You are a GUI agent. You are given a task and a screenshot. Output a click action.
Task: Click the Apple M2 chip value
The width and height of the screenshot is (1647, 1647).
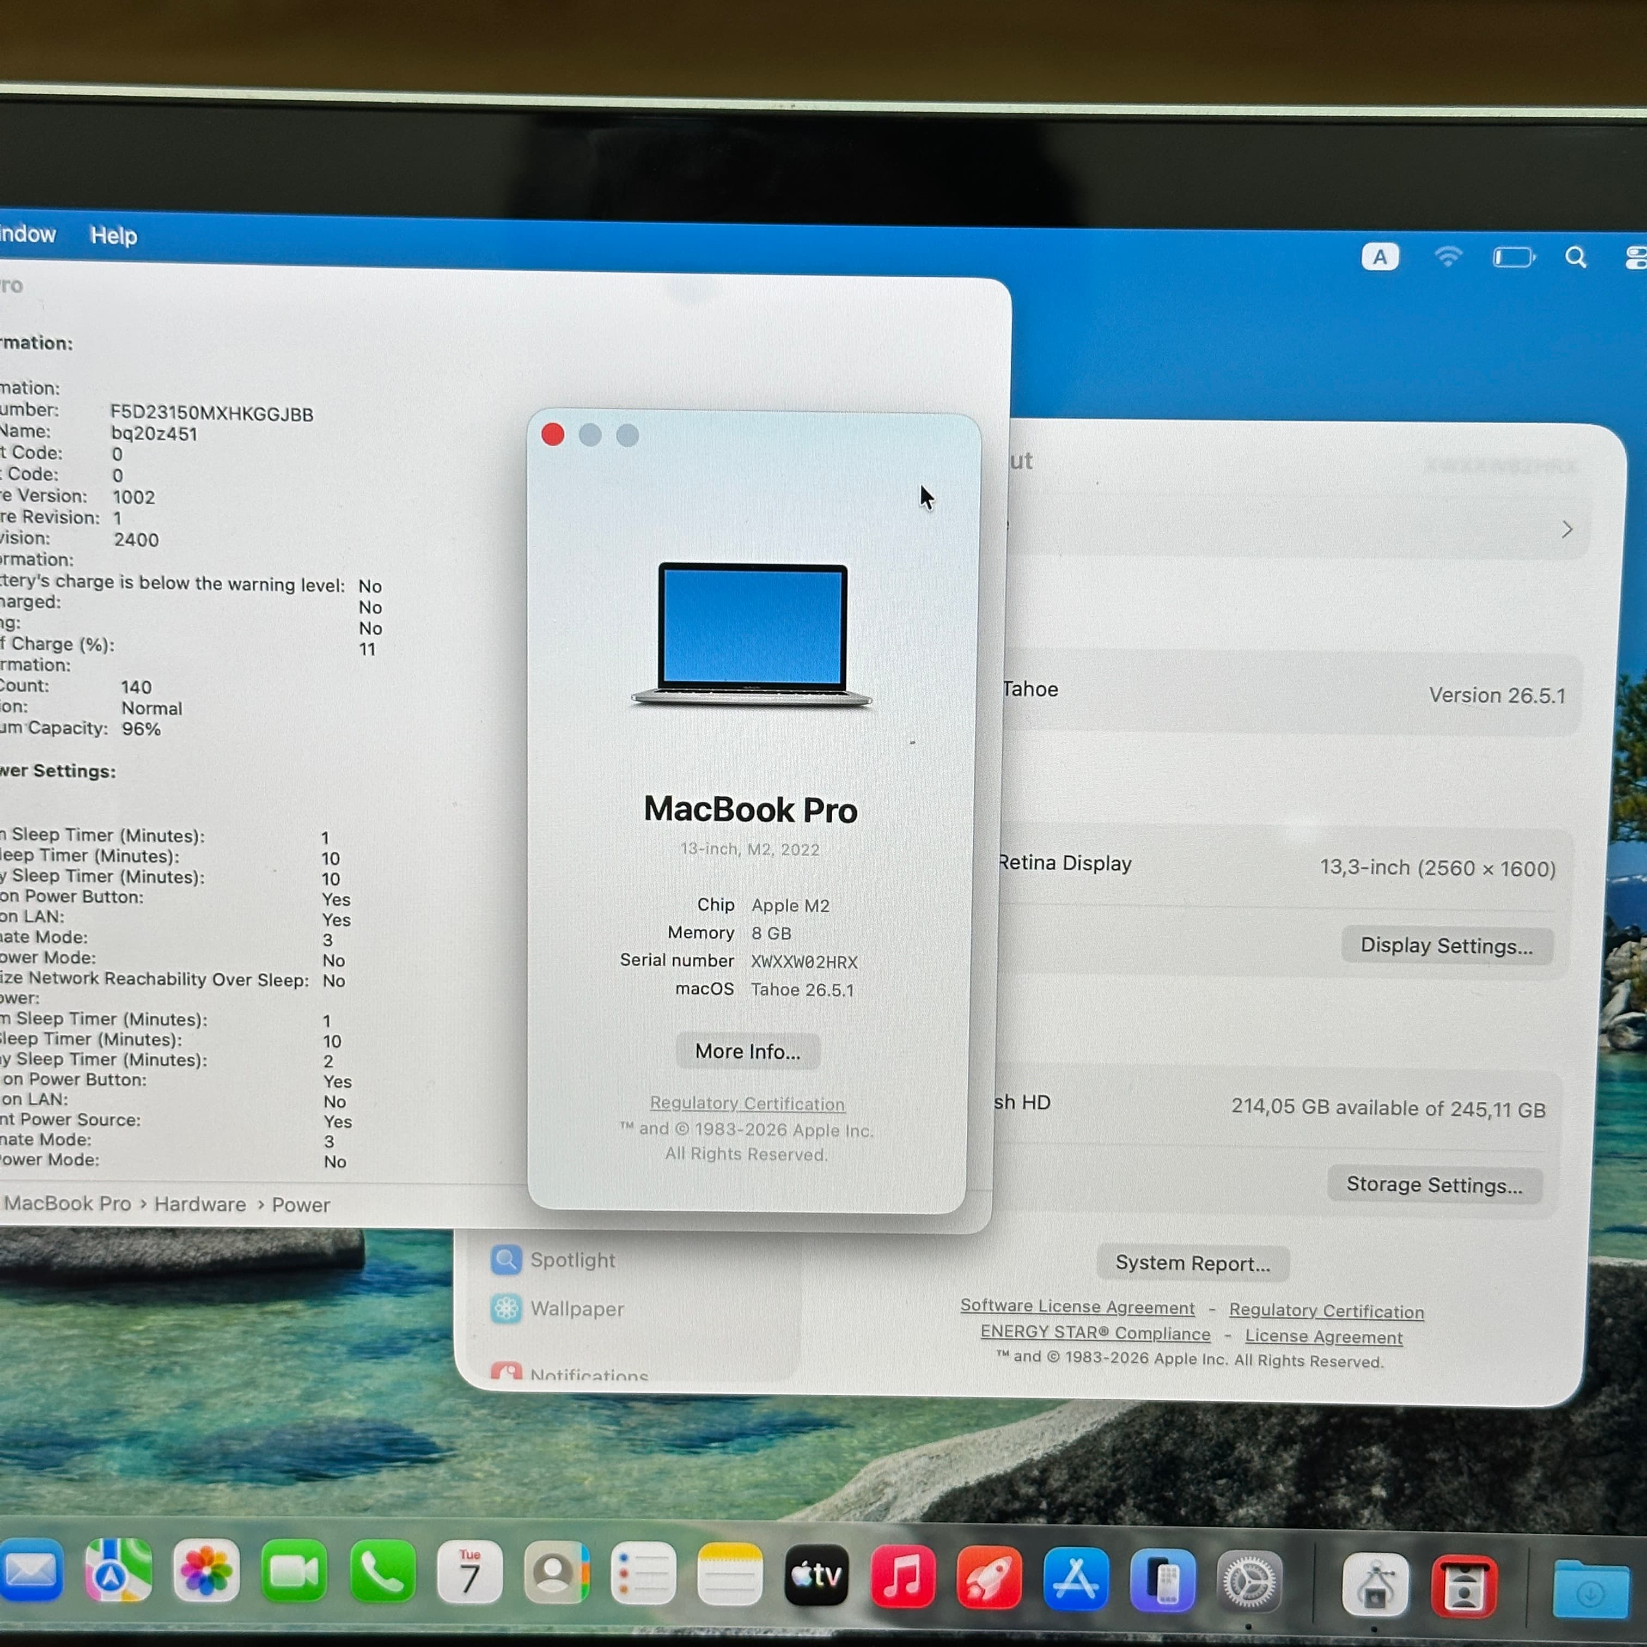pos(790,905)
